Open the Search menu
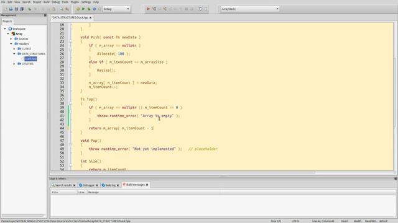This screenshot has height=223, width=398. pyautogui.click(x=26, y=2)
